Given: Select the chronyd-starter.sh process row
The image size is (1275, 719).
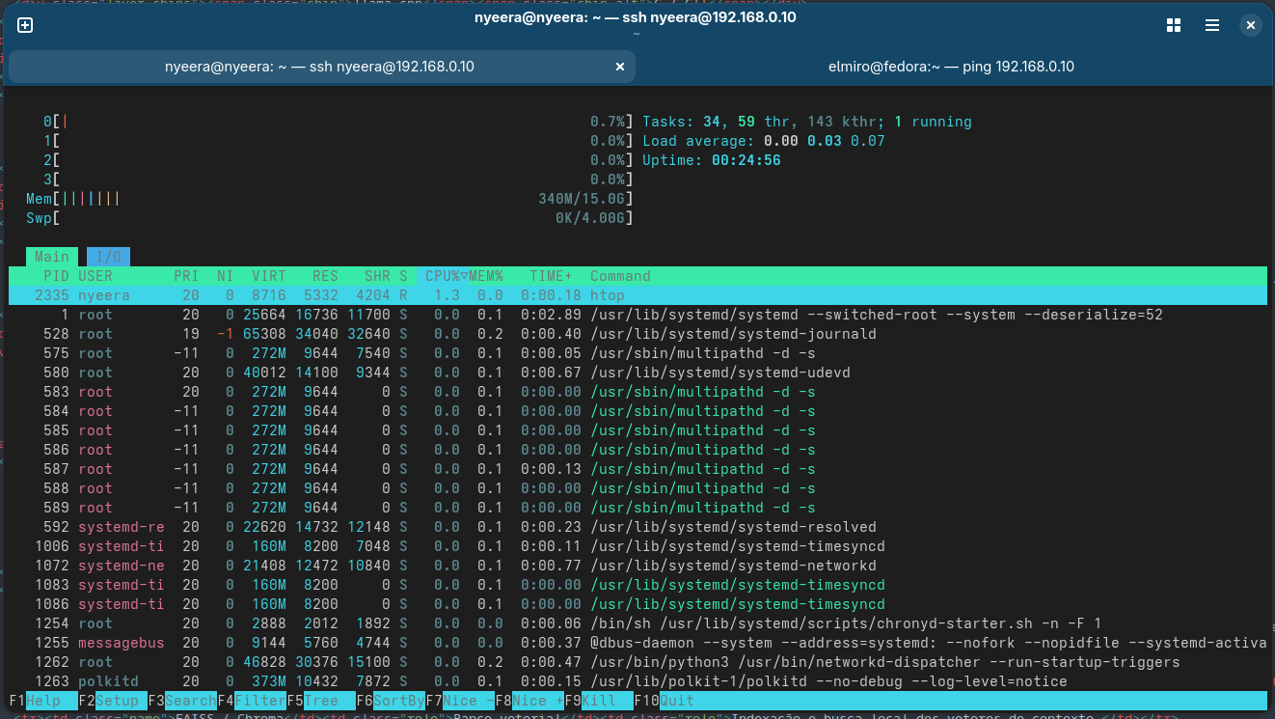Looking at the screenshot, I should click(637, 623).
